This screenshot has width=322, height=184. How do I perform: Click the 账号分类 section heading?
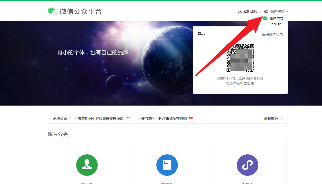point(58,134)
